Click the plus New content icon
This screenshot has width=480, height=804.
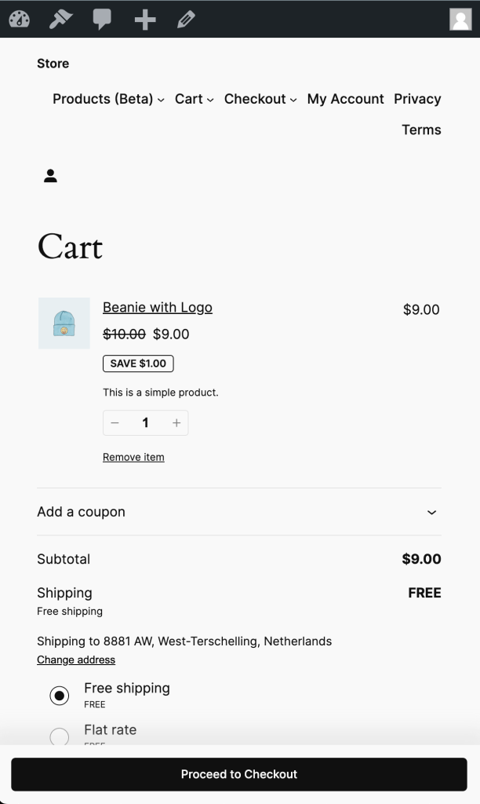(x=145, y=19)
